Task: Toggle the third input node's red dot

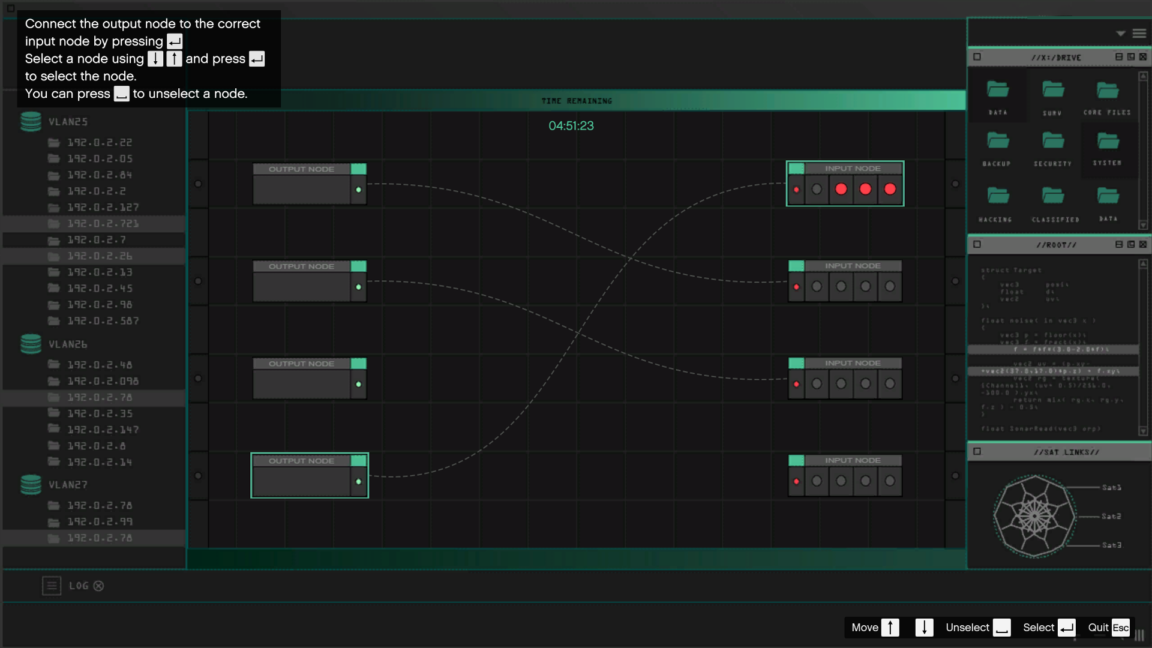Action: point(796,384)
